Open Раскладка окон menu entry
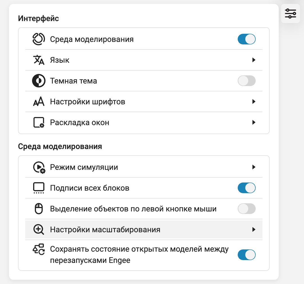Screen dimensions: 304x284 click(x=144, y=122)
